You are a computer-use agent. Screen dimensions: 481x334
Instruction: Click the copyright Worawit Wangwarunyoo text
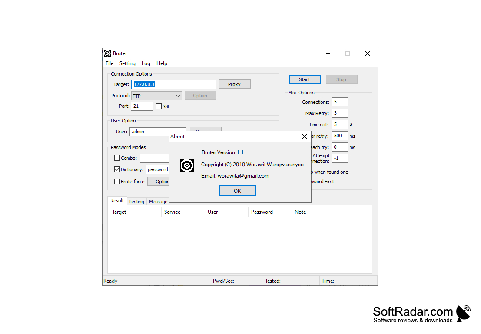click(x=252, y=165)
